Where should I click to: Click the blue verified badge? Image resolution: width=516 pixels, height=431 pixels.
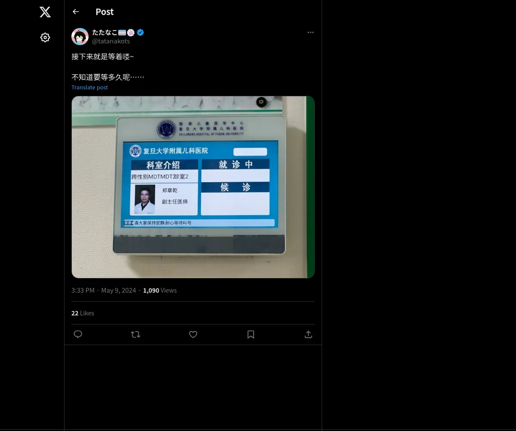tap(140, 32)
